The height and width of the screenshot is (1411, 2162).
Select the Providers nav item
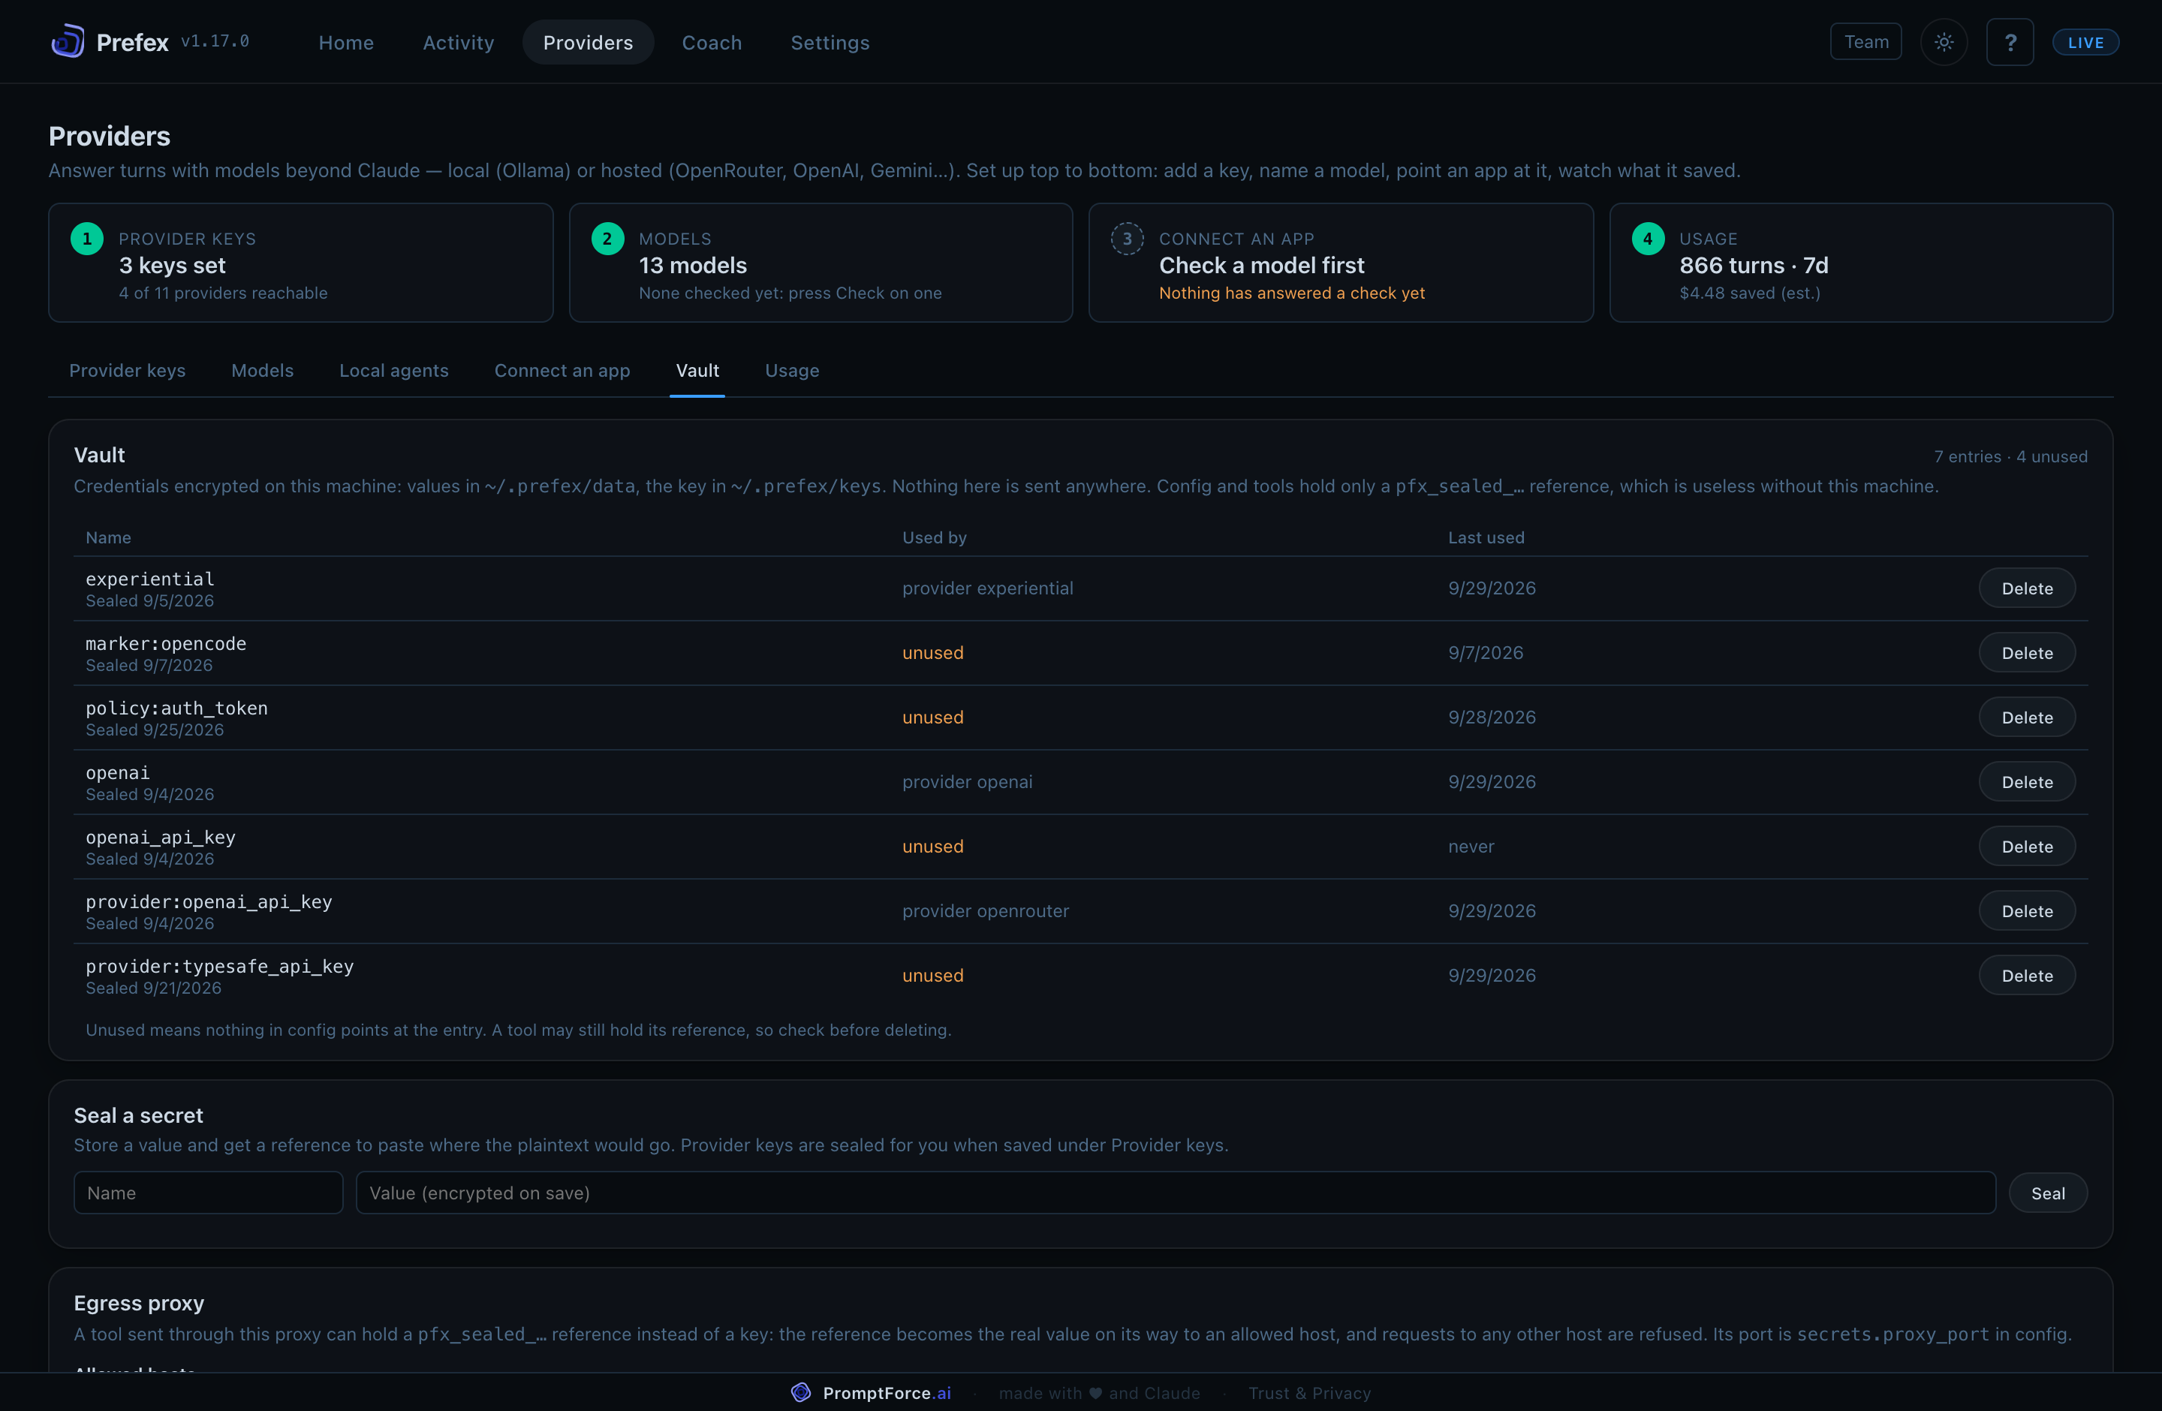pos(588,42)
